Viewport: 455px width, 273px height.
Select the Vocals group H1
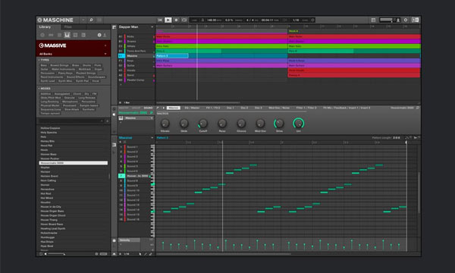[x=136, y=71]
